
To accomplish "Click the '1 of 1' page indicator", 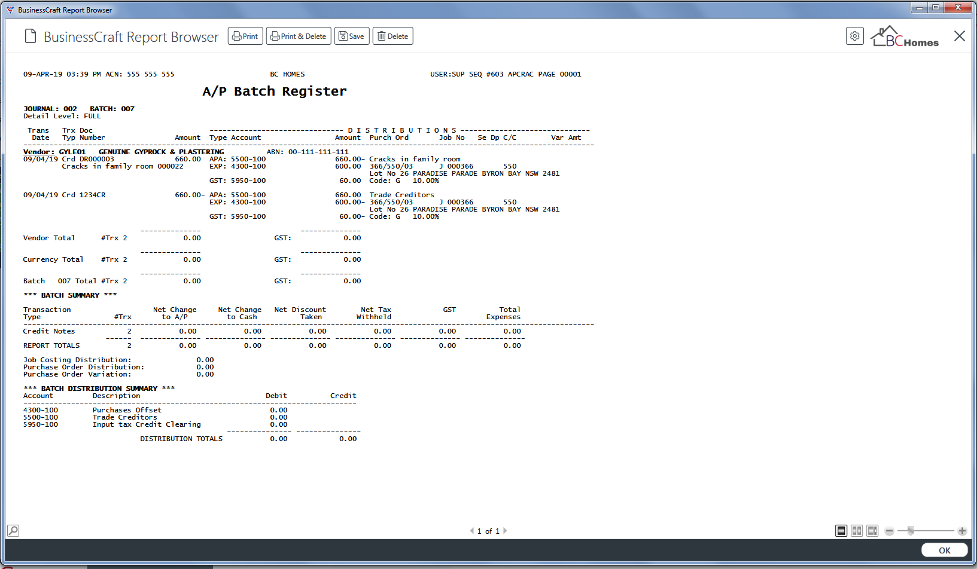I will [488, 531].
